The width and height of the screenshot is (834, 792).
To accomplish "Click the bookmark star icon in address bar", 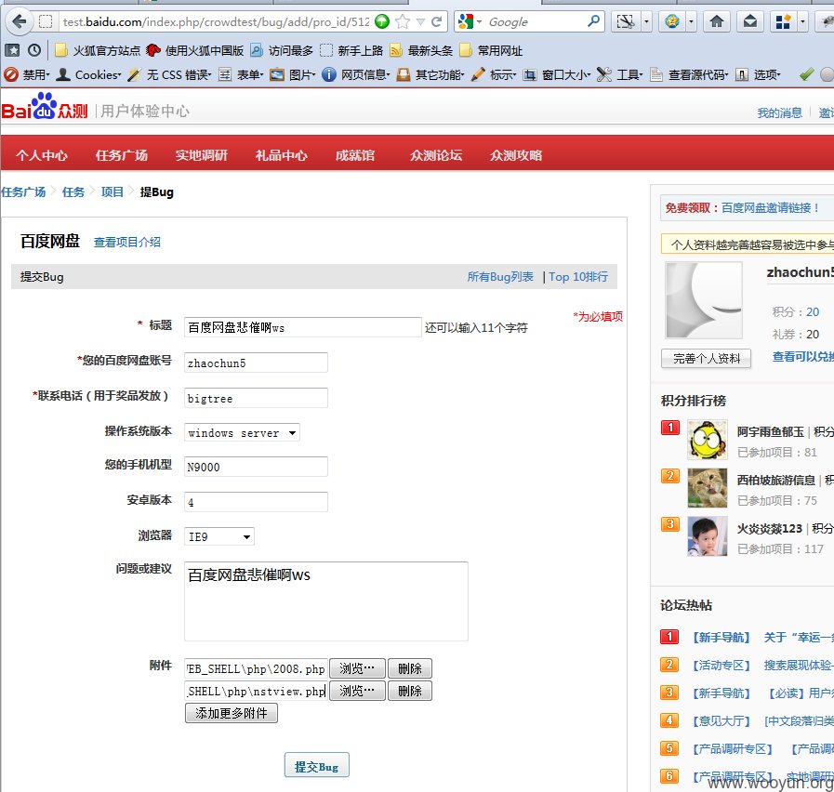I will tap(404, 21).
